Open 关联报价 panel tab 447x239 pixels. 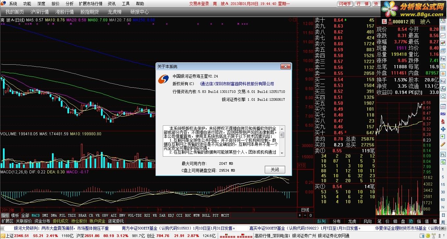point(24,221)
